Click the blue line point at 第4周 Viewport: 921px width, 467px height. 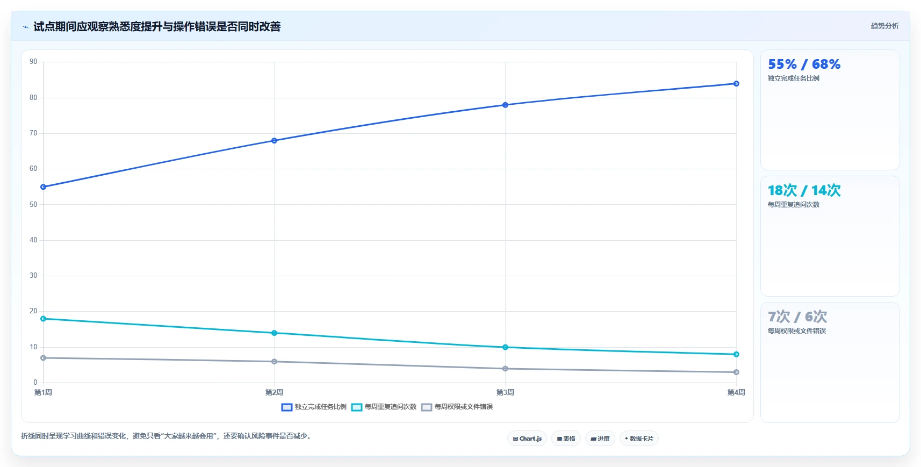point(736,84)
